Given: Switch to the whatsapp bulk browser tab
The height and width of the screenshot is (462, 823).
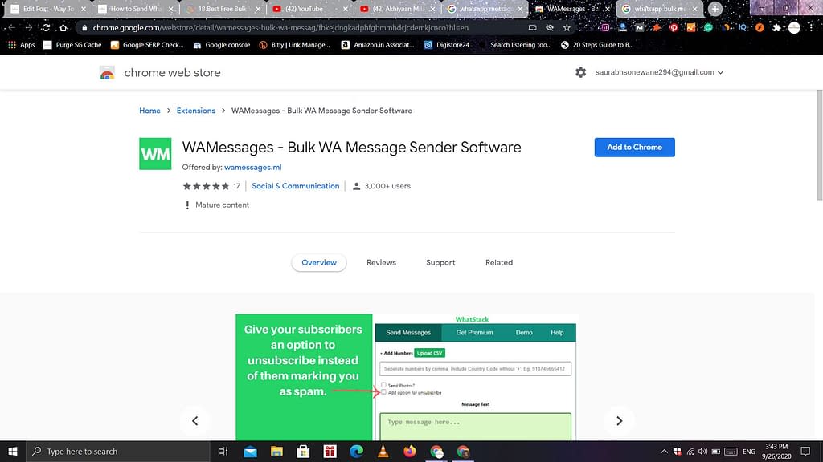Looking at the screenshot, I should 660,9.
